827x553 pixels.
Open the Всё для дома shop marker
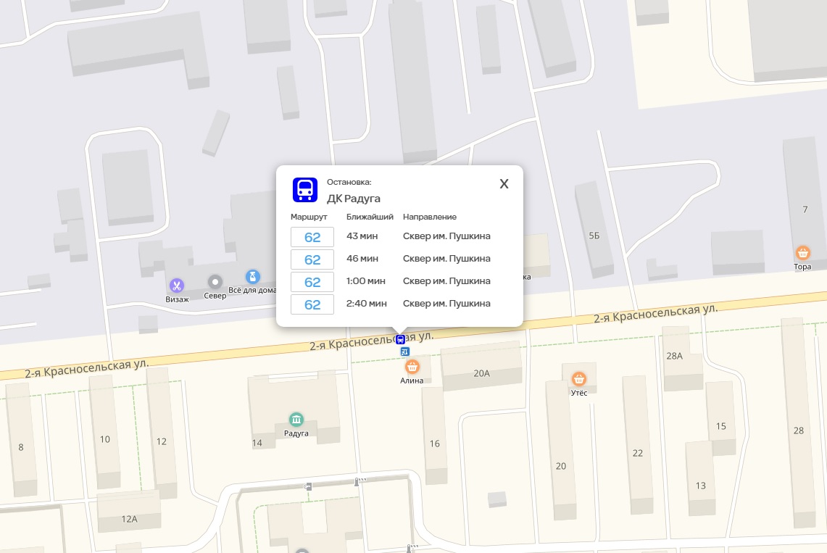coord(252,277)
